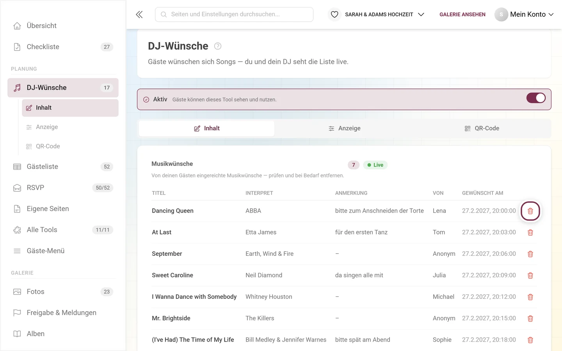Click the help icon beside DJ-Wünsche title

[x=218, y=46]
